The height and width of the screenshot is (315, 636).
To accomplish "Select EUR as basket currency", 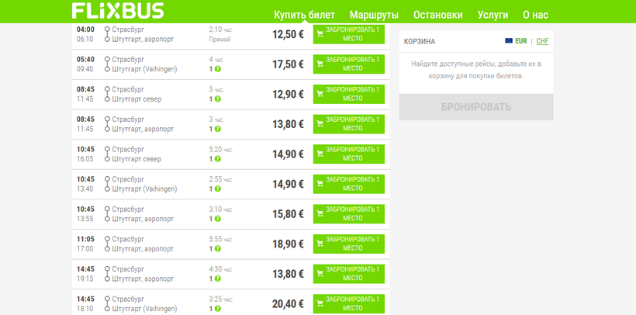I will tap(520, 41).
